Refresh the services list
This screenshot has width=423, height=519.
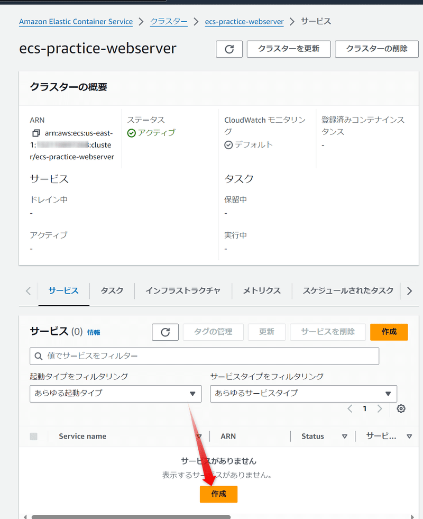[x=165, y=332]
